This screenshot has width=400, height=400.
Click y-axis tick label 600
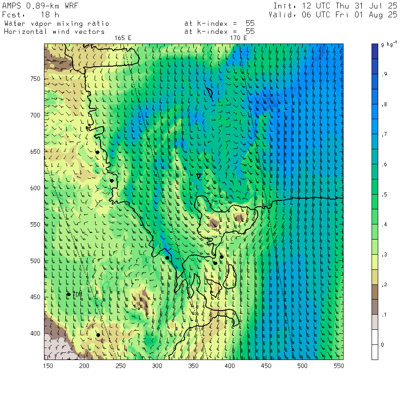pos(35,188)
